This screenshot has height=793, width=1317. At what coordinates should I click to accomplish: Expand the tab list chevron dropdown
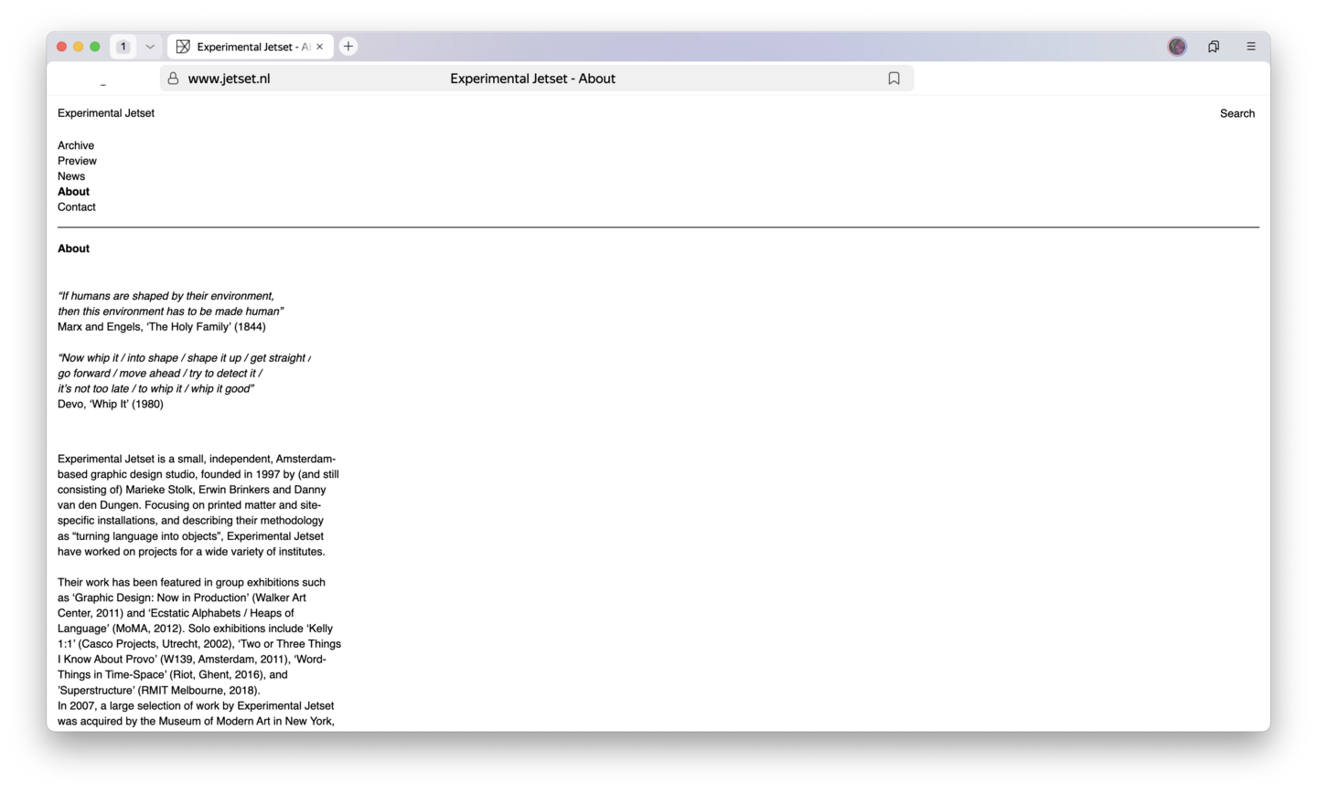coord(150,47)
